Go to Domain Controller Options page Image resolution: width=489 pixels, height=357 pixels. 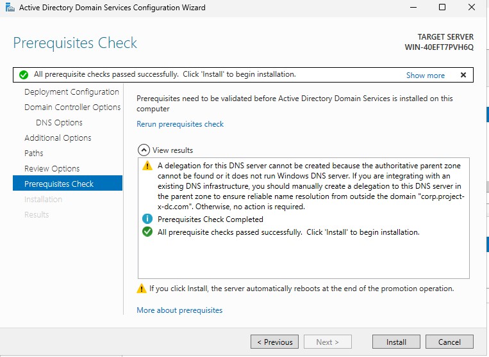pos(72,107)
